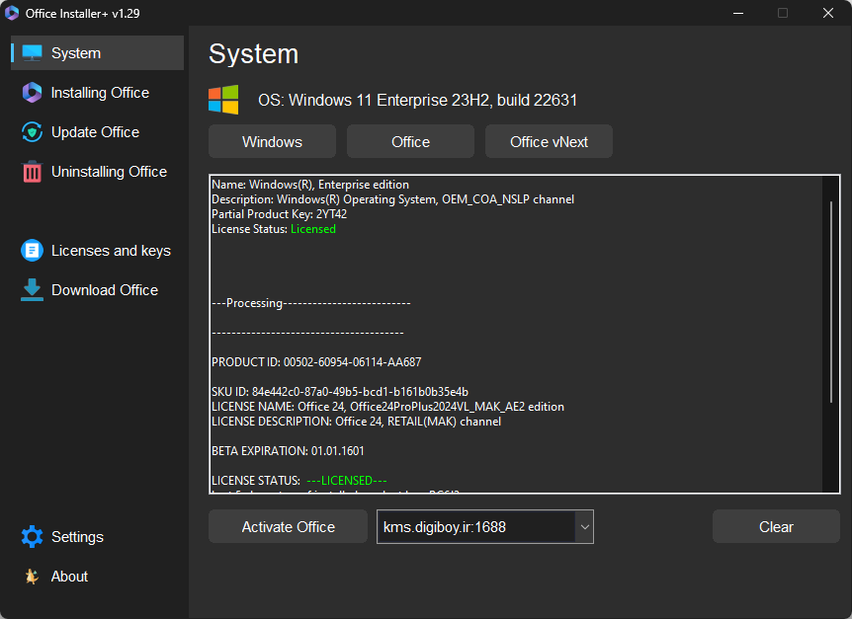Open the About page
This screenshot has width=852, height=619.
click(69, 577)
